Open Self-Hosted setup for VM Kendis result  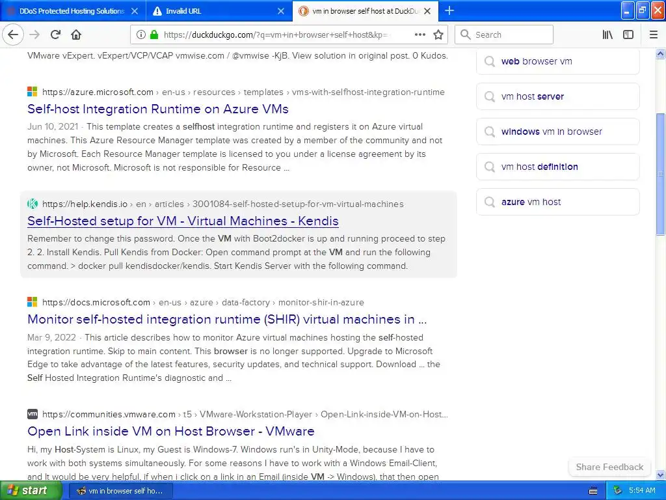pos(183,221)
